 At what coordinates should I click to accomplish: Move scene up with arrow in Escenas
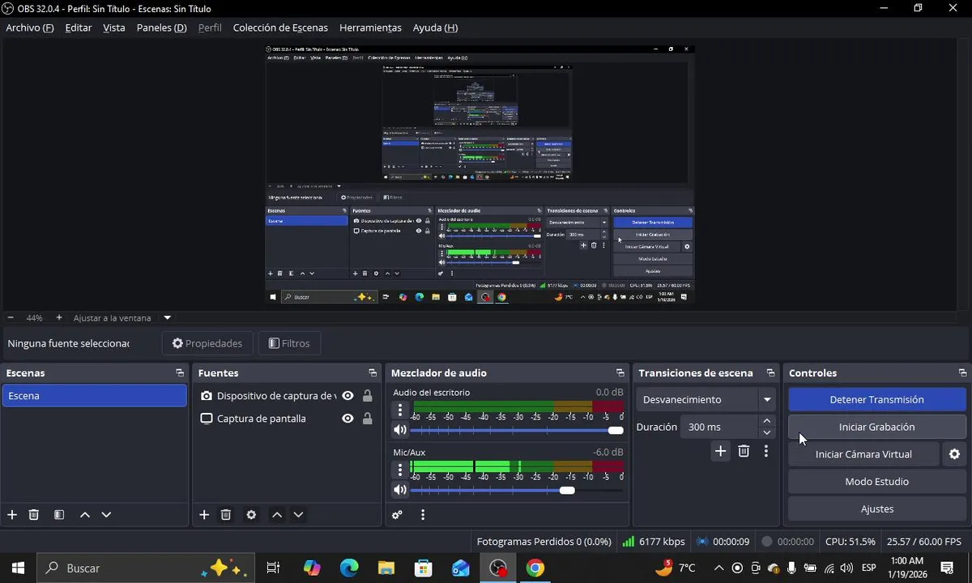click(x=85, y=514)
